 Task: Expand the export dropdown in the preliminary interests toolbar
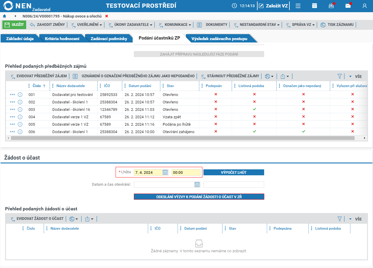pos(285,76)
